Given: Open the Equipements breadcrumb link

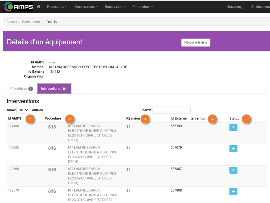Looking at the screenshot, I should click(32, 22).
